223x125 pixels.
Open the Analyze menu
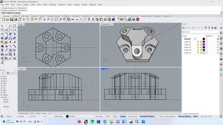77,5
